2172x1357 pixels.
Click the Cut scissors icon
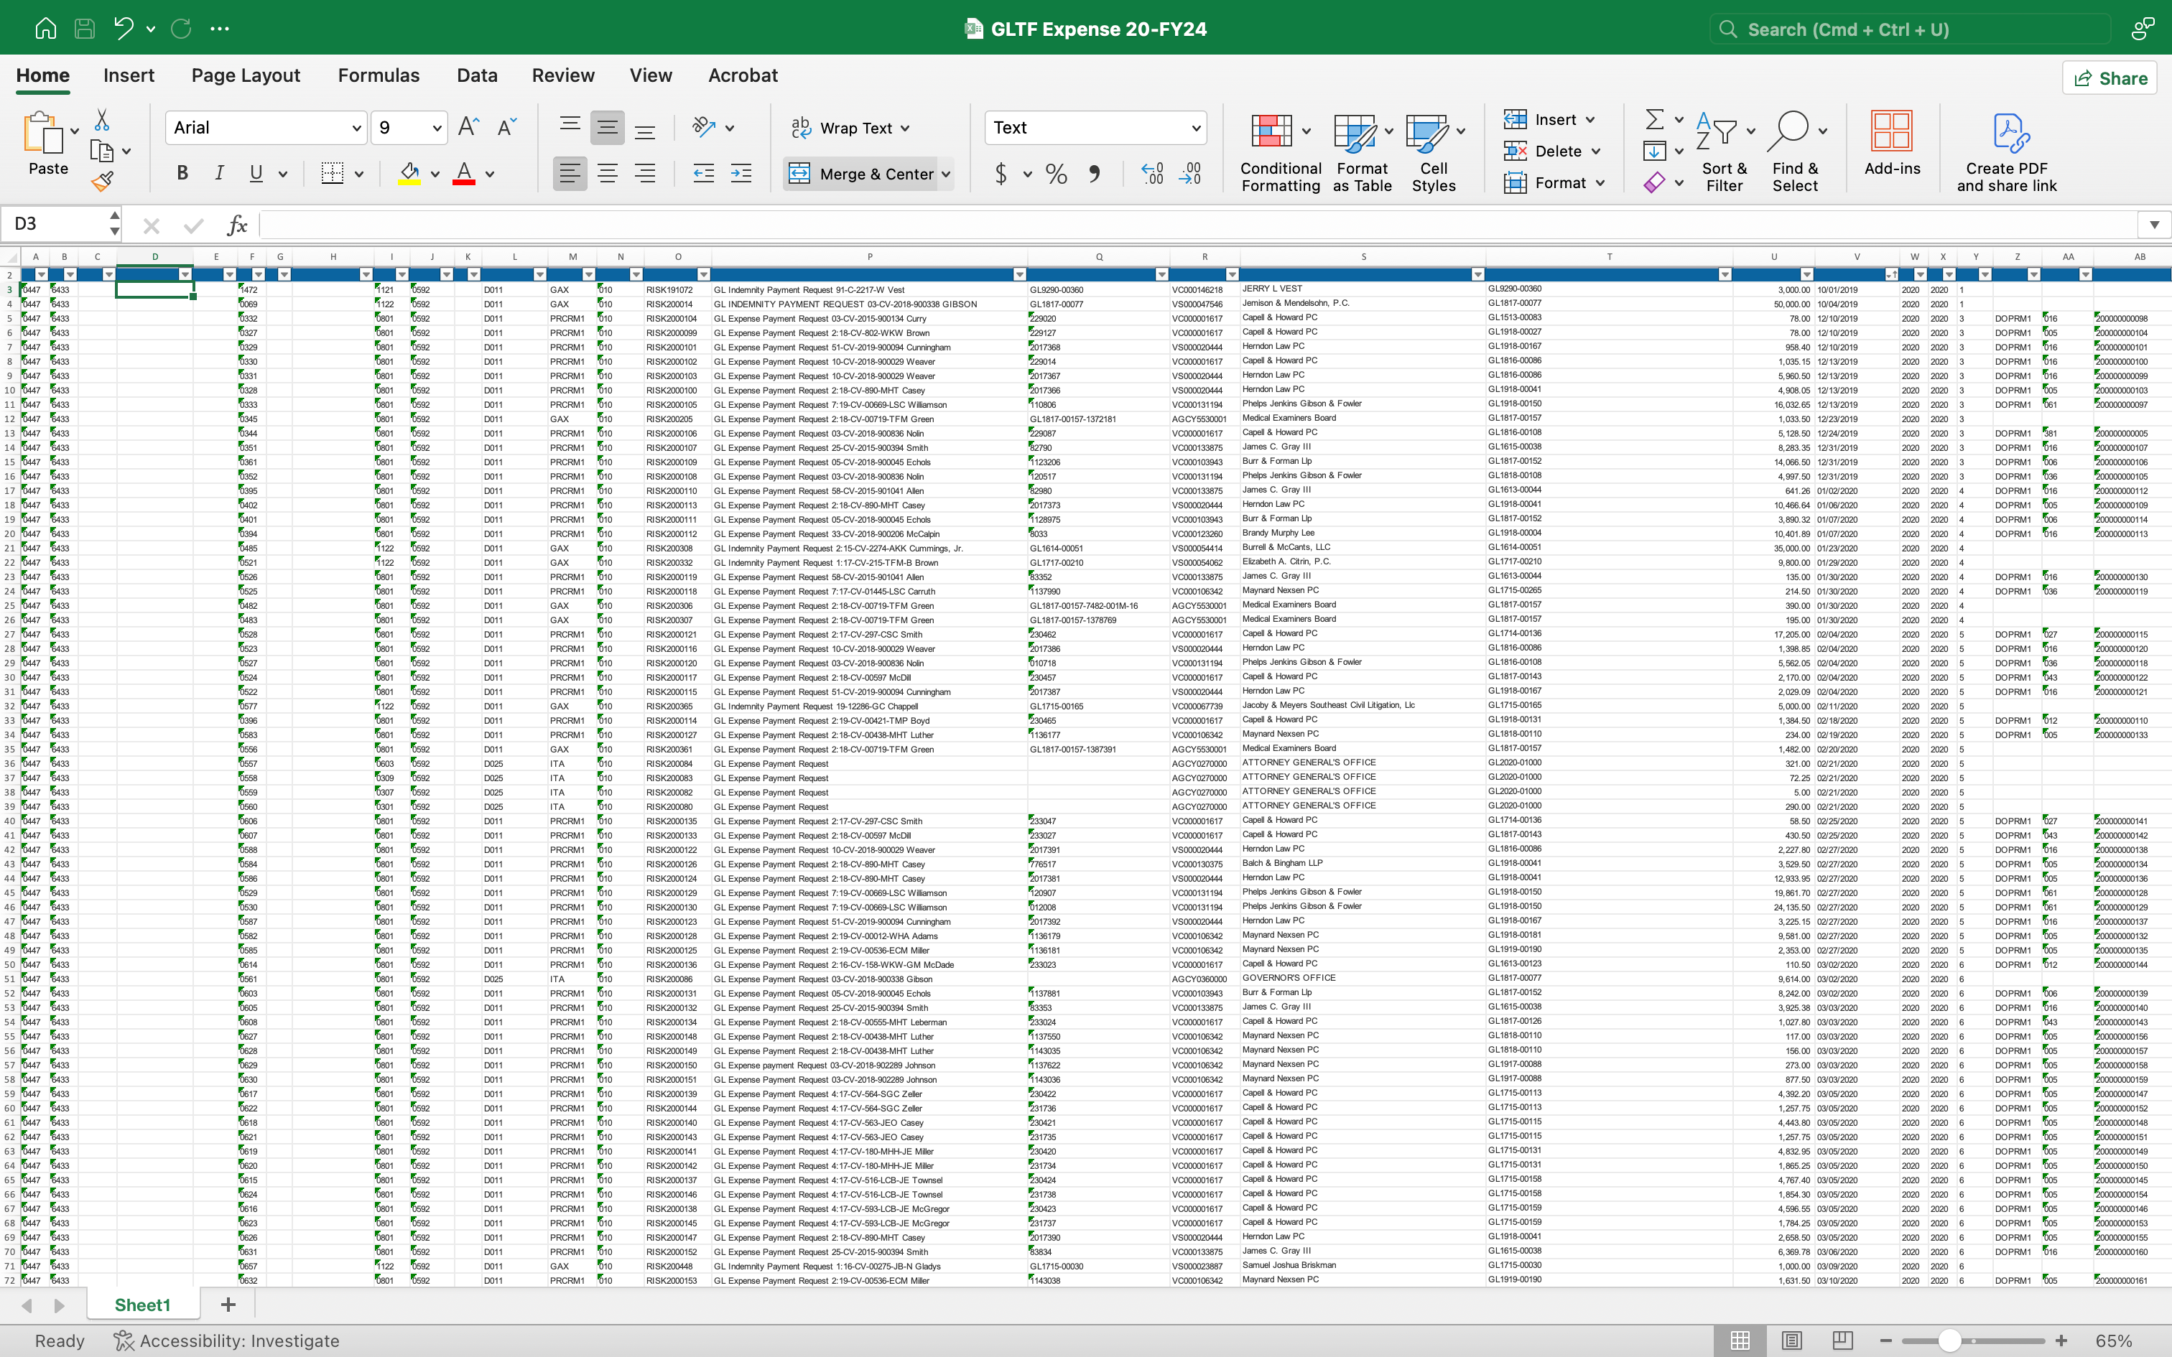[102, 121]
